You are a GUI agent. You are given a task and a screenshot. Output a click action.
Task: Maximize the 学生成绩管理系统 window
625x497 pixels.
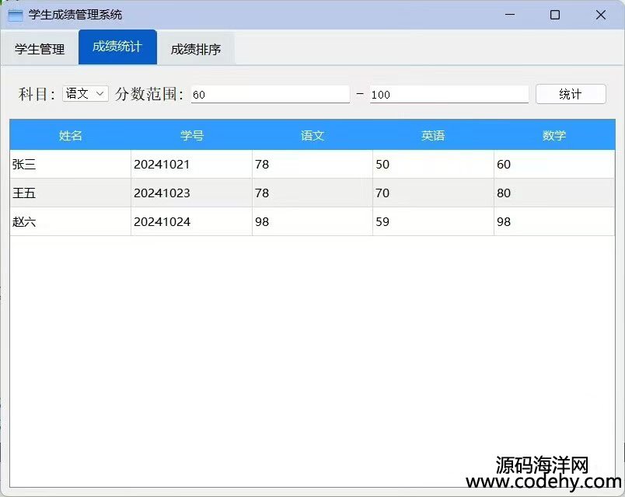pyautogui.click(x=555, y=15)
